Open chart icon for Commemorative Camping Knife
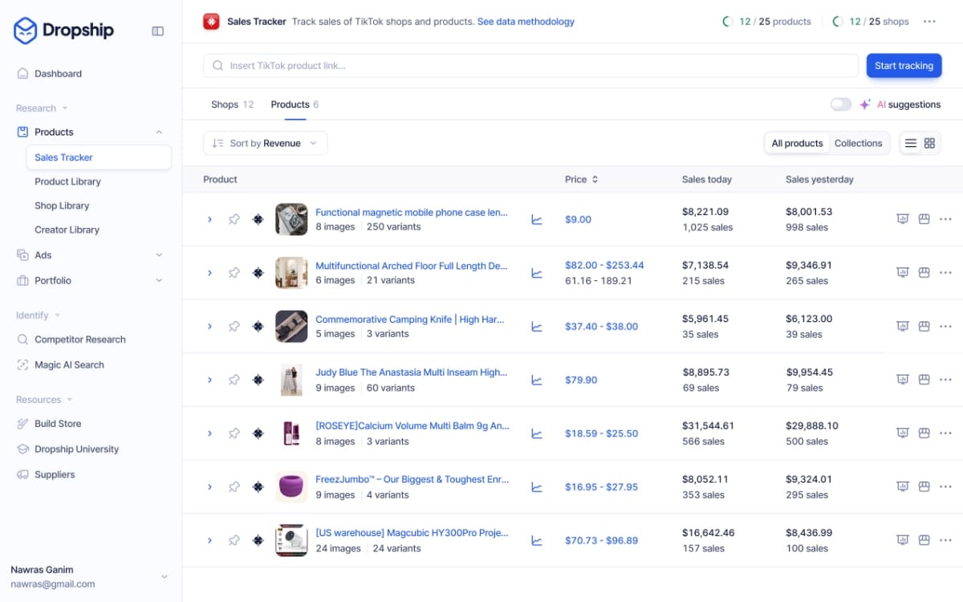 point(537,327)
